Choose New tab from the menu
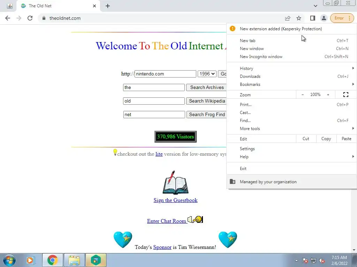The width and height of the screenshot is (357, 267). [x=292, y=41]
